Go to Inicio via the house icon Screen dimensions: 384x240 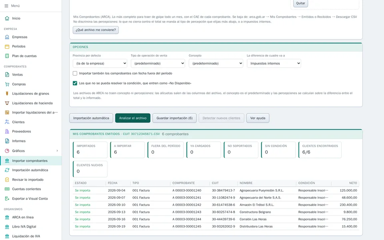tap(7, 18)
